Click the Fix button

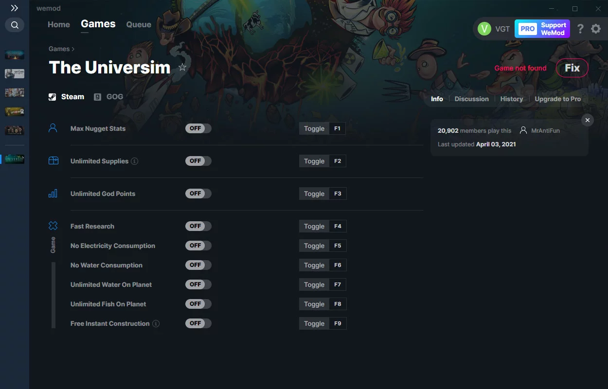coord(572,68)
